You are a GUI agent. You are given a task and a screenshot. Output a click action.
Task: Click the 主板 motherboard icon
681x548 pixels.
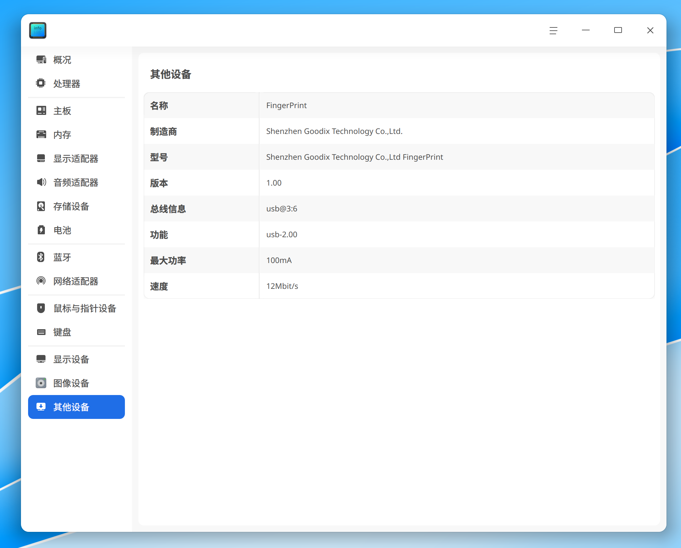pos(41,110)
